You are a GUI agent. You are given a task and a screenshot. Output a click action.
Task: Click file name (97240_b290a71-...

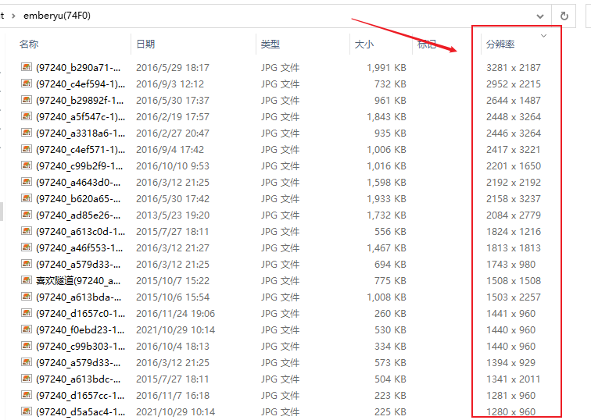tap(78, 68)
